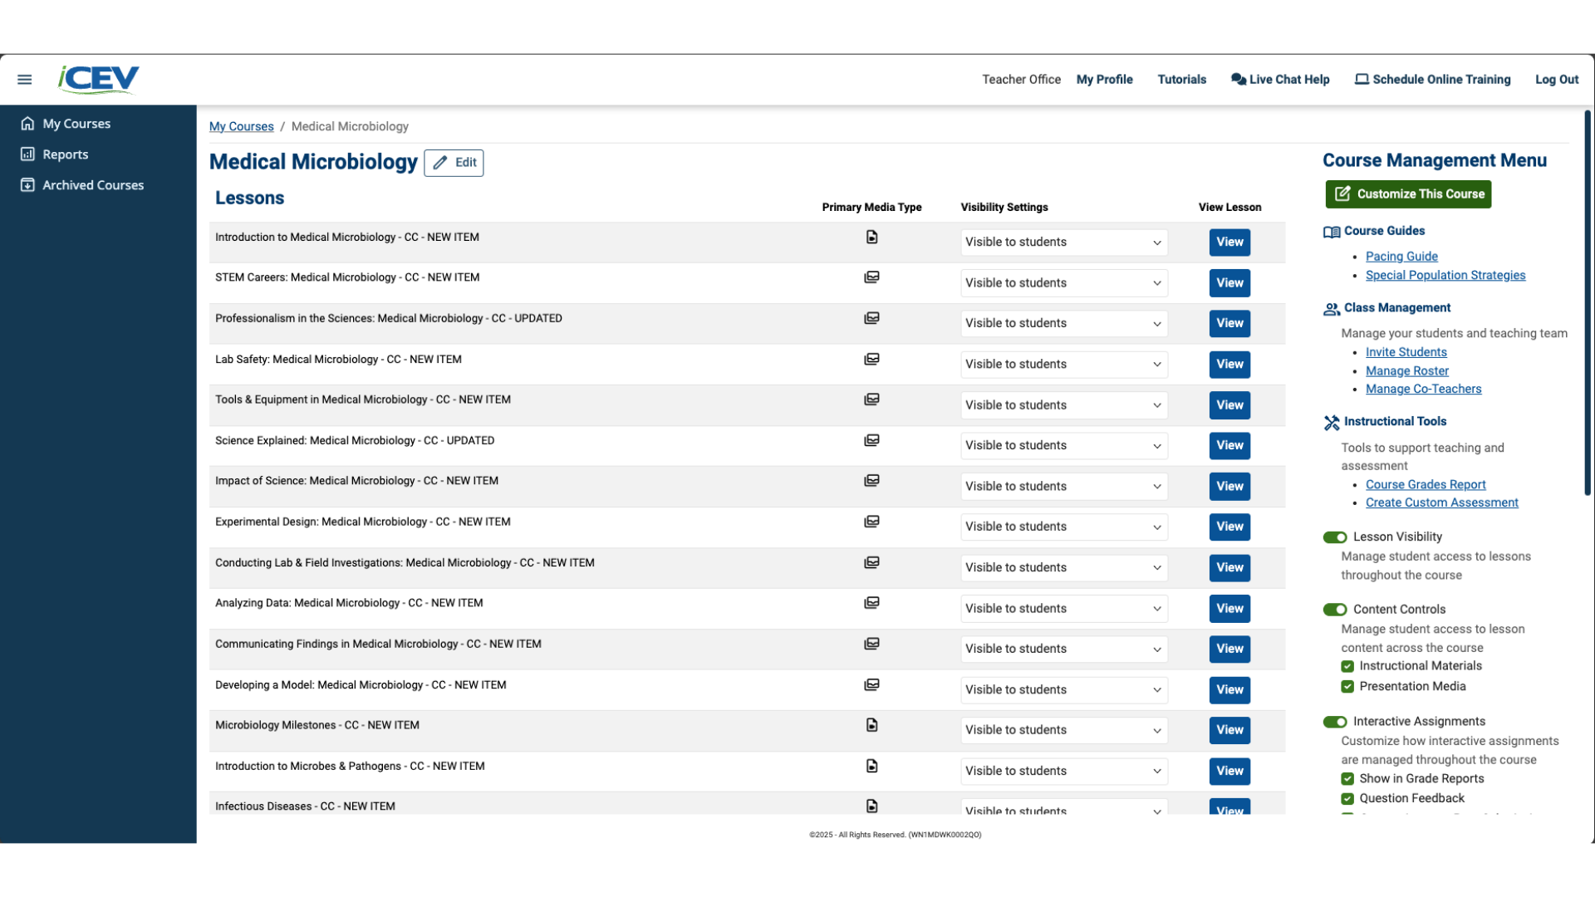Click media type icon for Introduction to Medical Microbiology

tap(871, 238)
